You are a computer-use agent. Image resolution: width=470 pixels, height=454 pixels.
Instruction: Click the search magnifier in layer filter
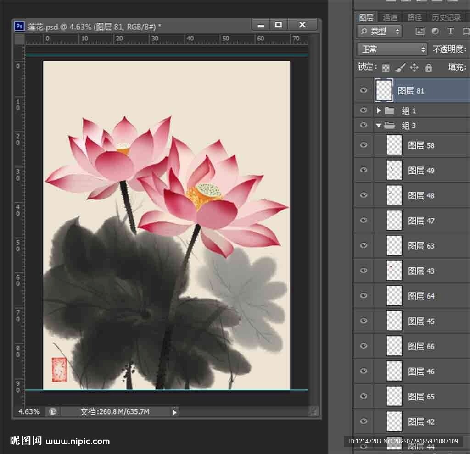[x=364, y=31]
